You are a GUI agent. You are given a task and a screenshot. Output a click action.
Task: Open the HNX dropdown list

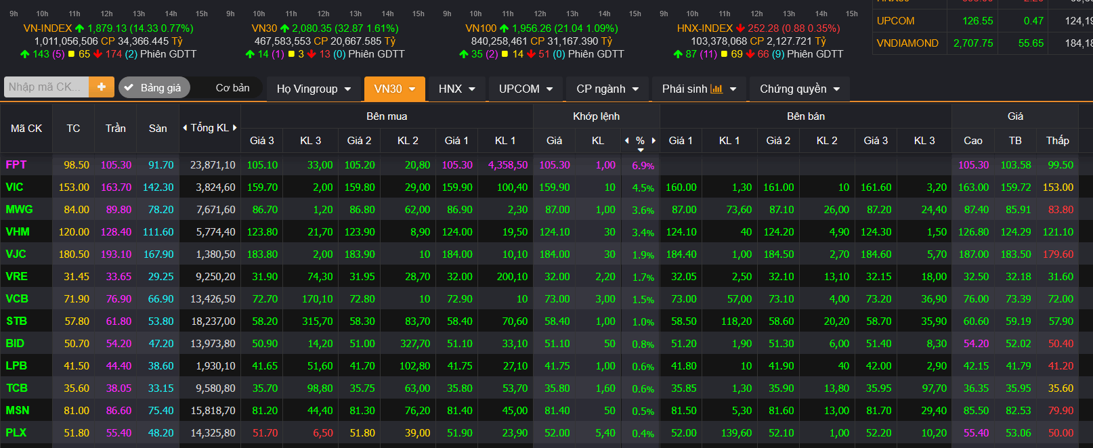pos(457,89)
